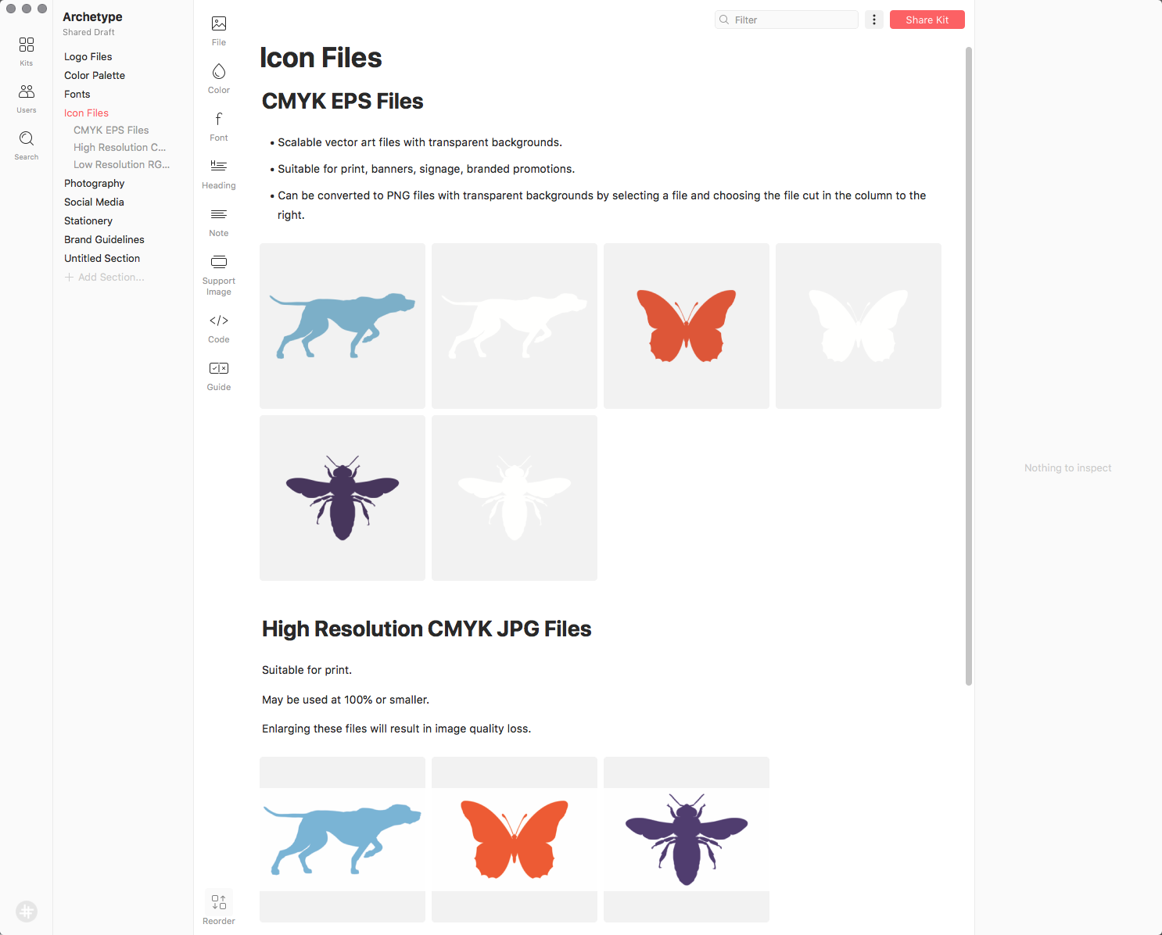The width and height of the screenshot is (1162, 935).
Task: Jump to CMYK EPS Files subsection
Action: coord(111,130)
